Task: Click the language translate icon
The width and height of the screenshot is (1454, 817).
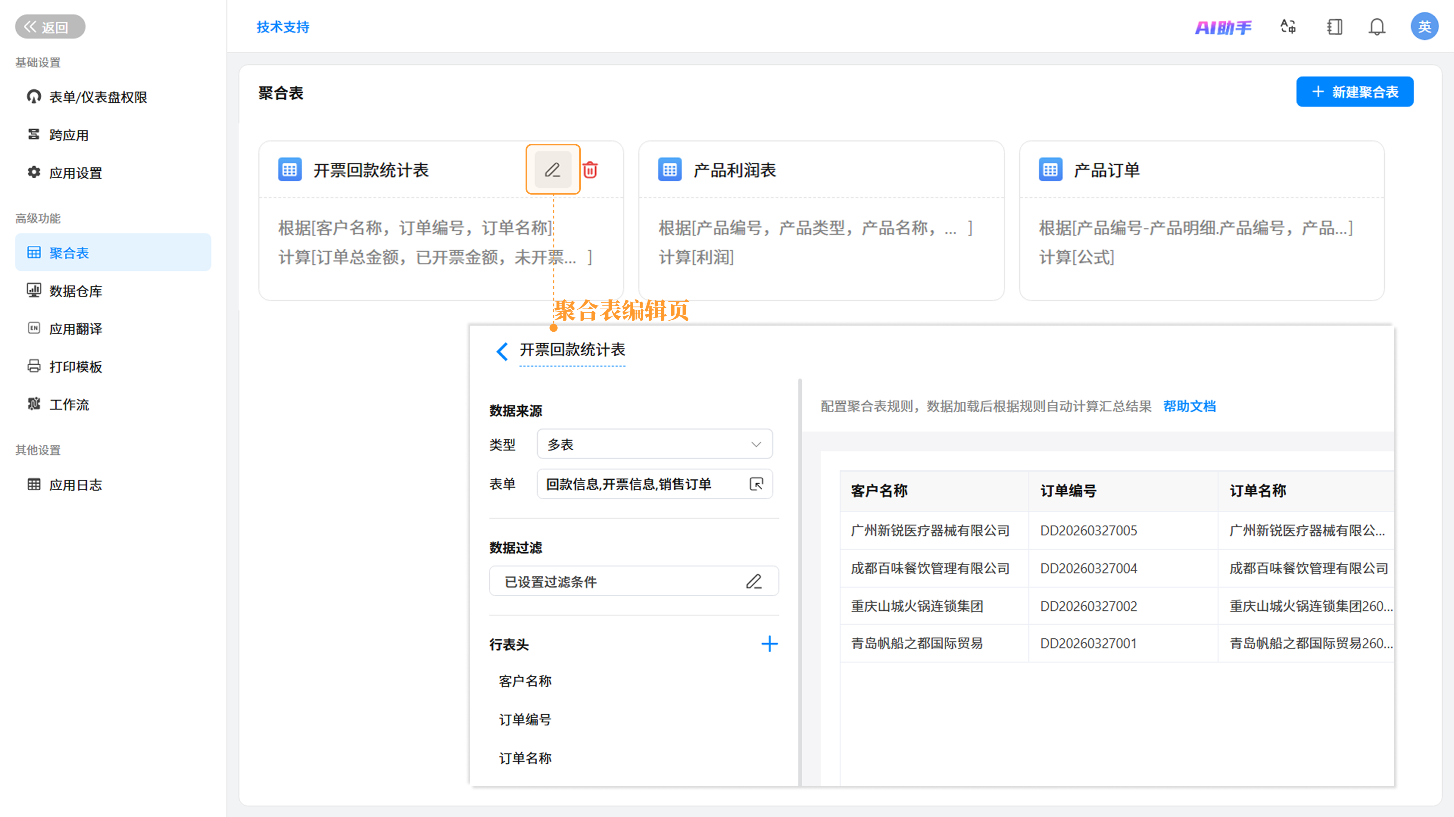Action: (1288, 27)
